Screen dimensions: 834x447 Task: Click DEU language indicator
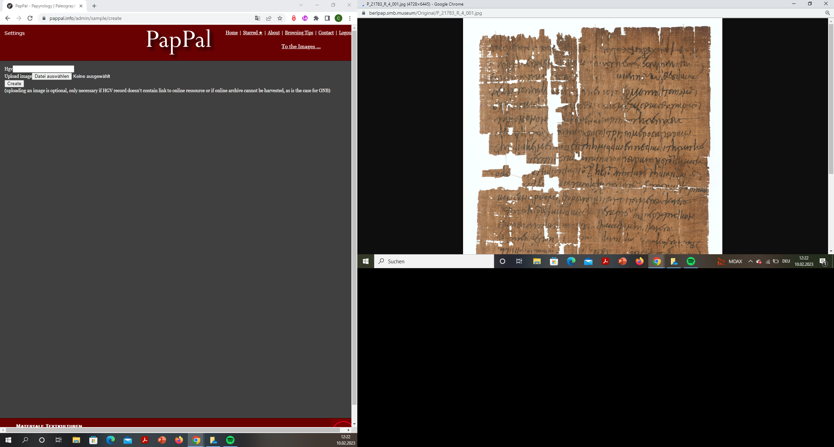(x=786, y=261)
